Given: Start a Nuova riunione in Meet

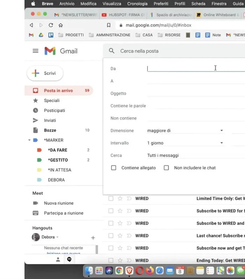Looking at the screenshot, I should (x=59, y=203).
